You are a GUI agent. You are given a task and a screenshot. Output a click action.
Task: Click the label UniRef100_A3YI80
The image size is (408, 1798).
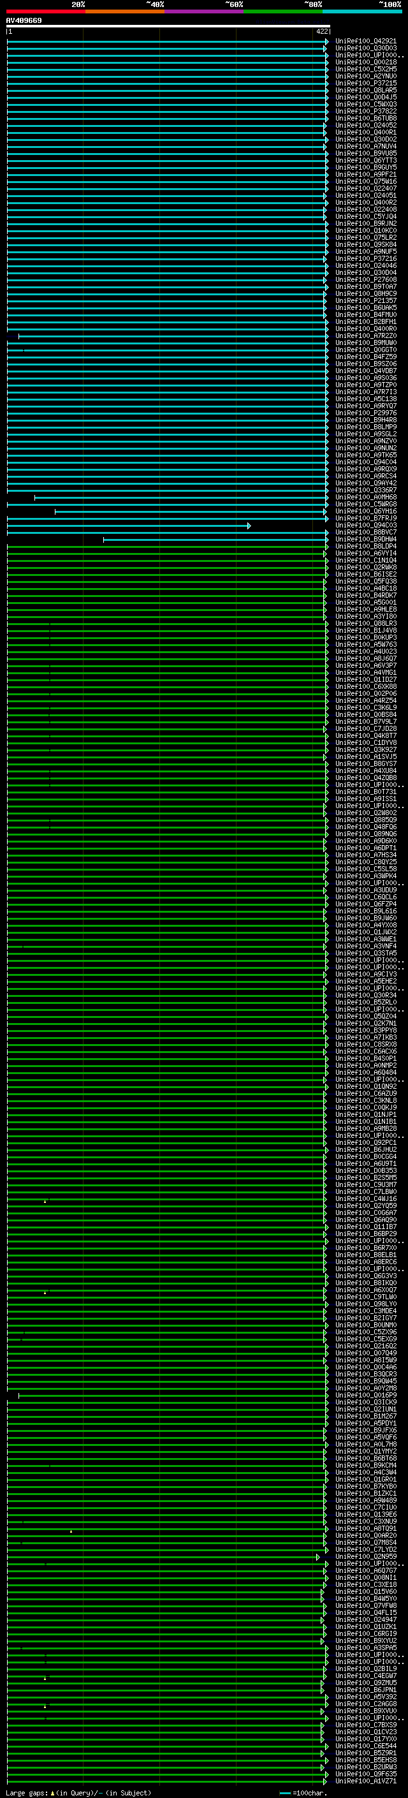366,617
